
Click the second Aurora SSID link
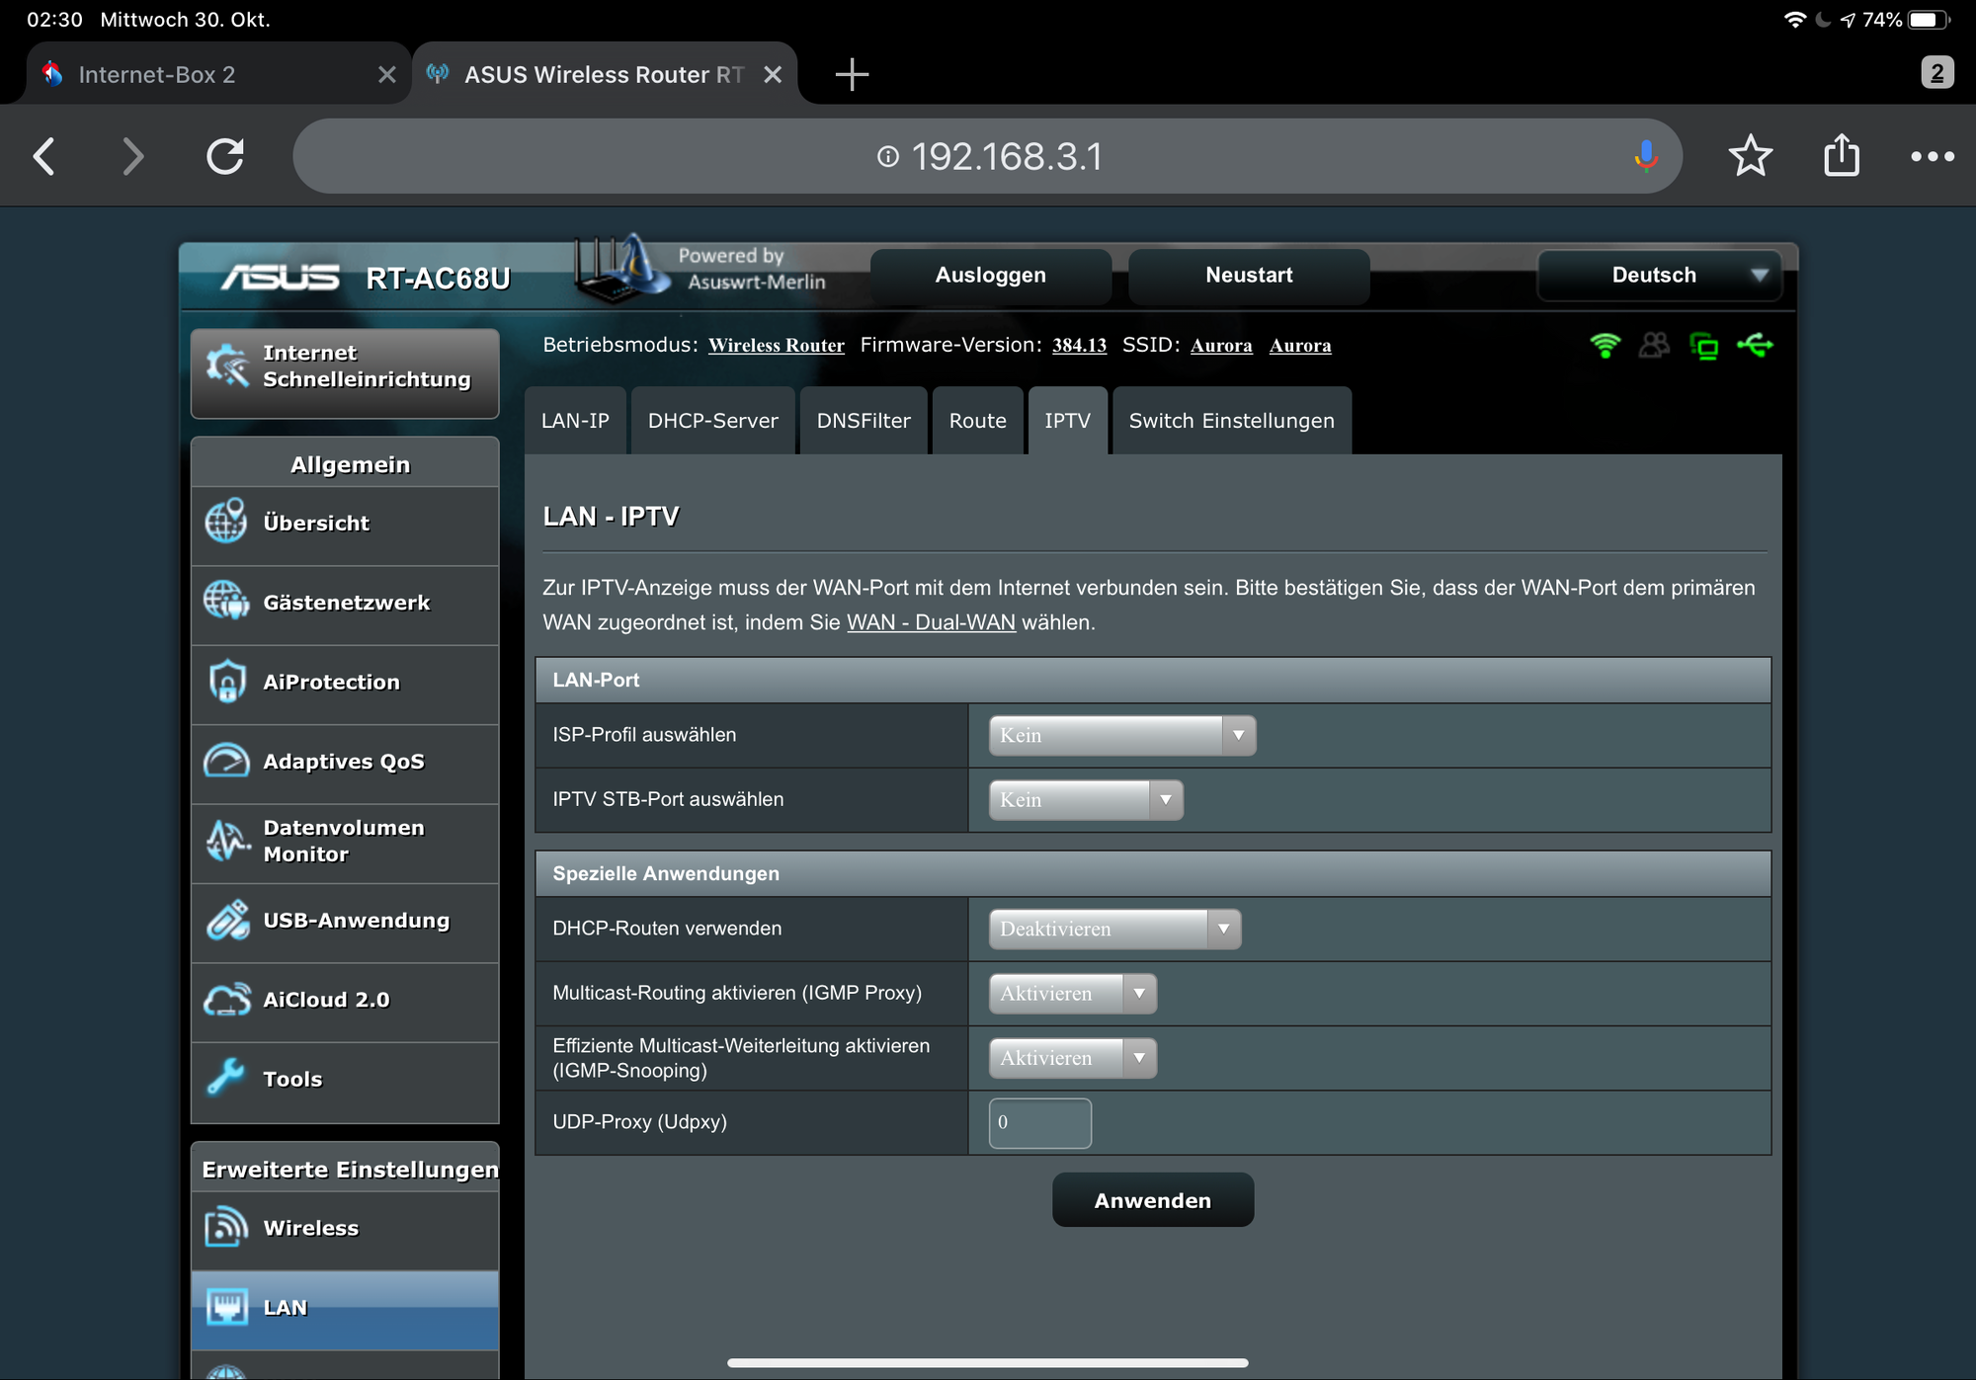click(1300, 346)
